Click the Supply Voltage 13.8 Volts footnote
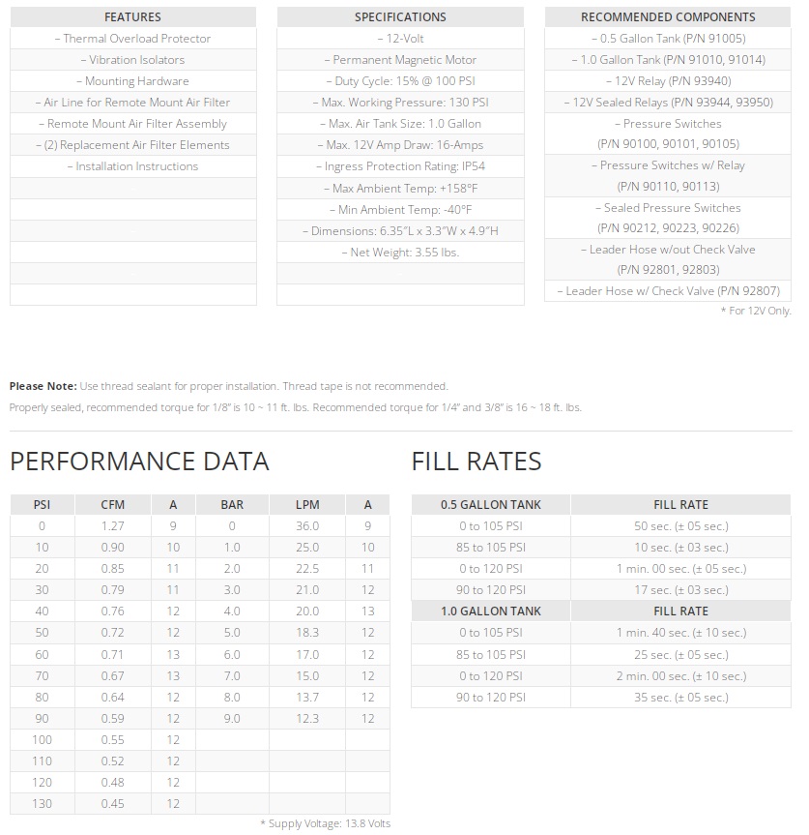This screenshot has width=809, height=835. coord(325,823)
